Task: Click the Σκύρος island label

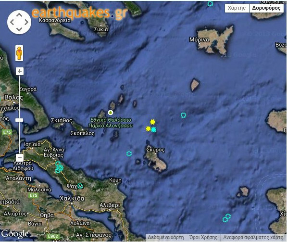Action: pos(155,150)
